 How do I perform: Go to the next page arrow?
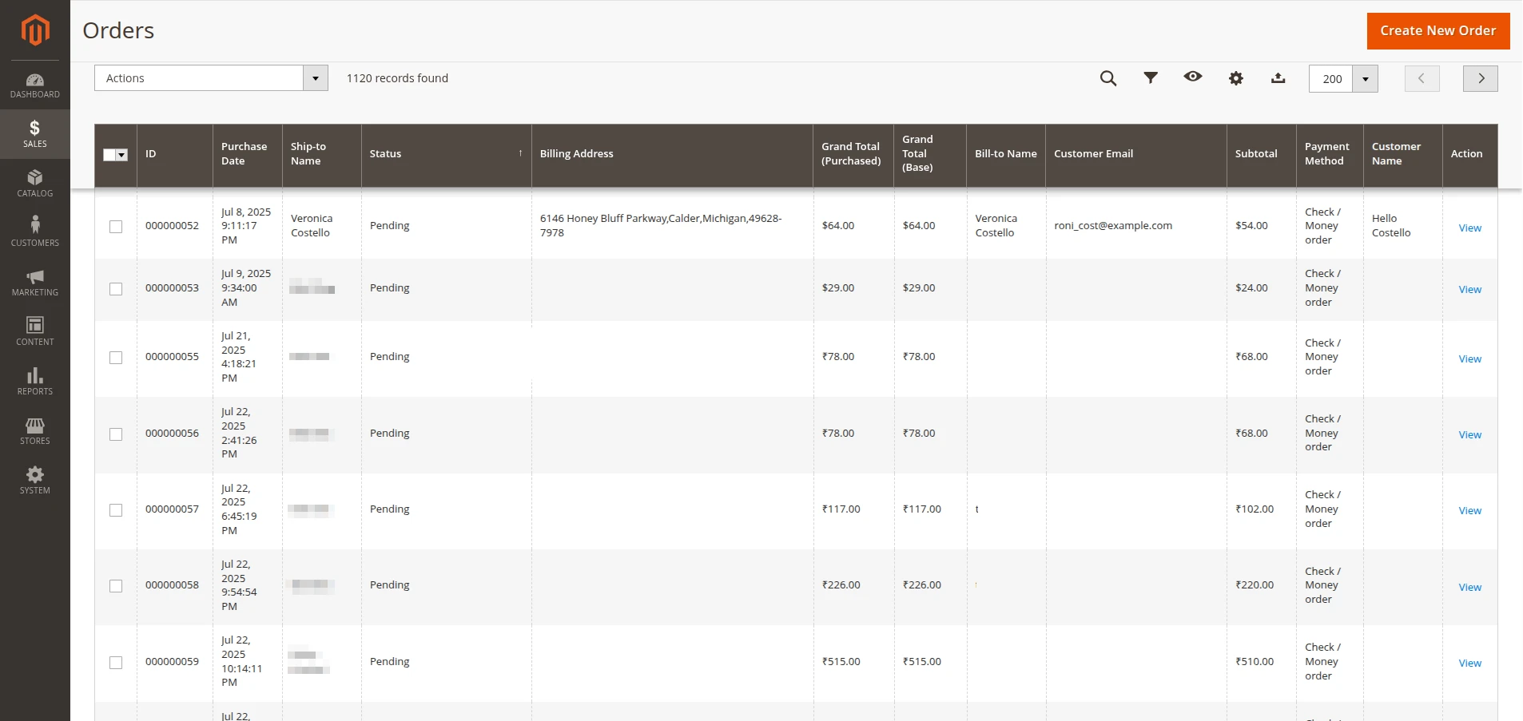click(1481, 78)
